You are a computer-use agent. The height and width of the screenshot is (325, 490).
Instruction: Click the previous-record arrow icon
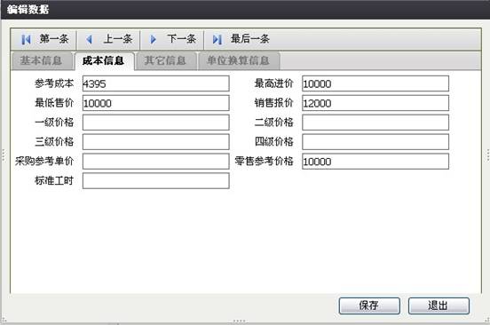pyautogui.click(x=89, y=39)
